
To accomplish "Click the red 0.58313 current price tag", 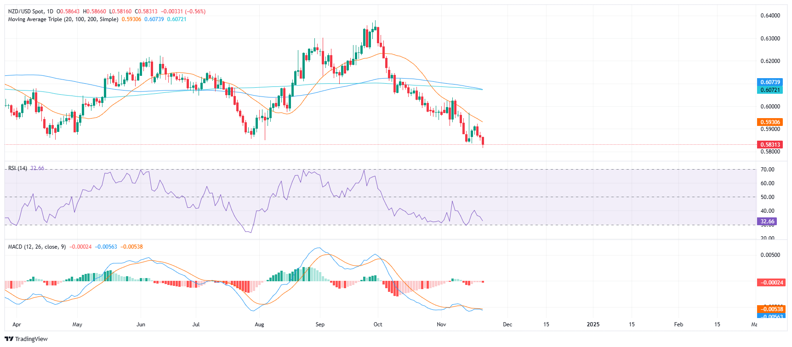I will (770, 144).
